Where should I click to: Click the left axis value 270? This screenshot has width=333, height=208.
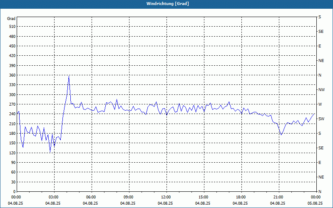pos(12,104)
